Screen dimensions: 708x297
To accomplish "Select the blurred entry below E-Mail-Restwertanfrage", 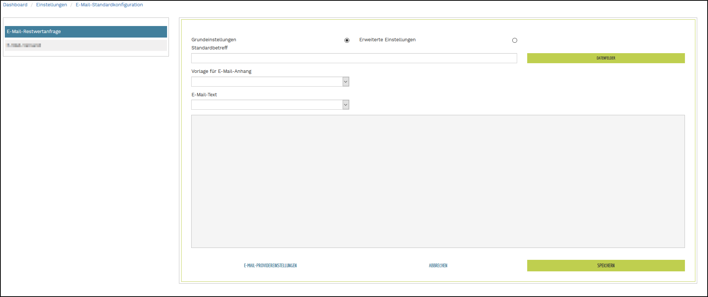I will (x=86, y=45).
